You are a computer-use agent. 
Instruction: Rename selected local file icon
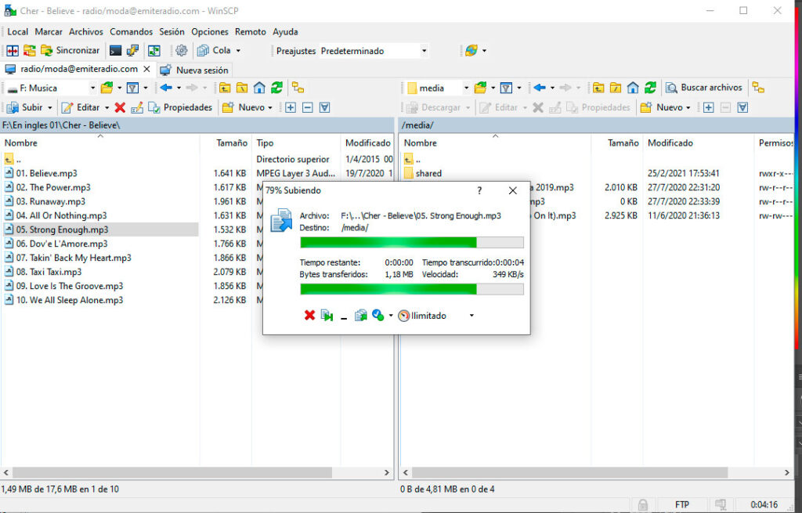(x=136, y=107)
